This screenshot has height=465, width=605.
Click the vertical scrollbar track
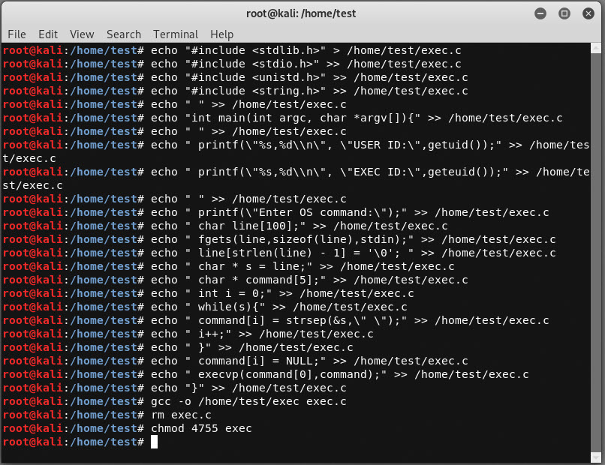point(596,253)
